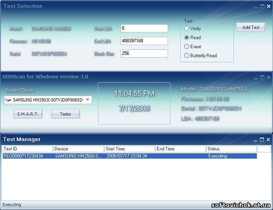This screenshot has height=210, width=273.
Task: Sort by Status column header
Action: coord(231,149)
